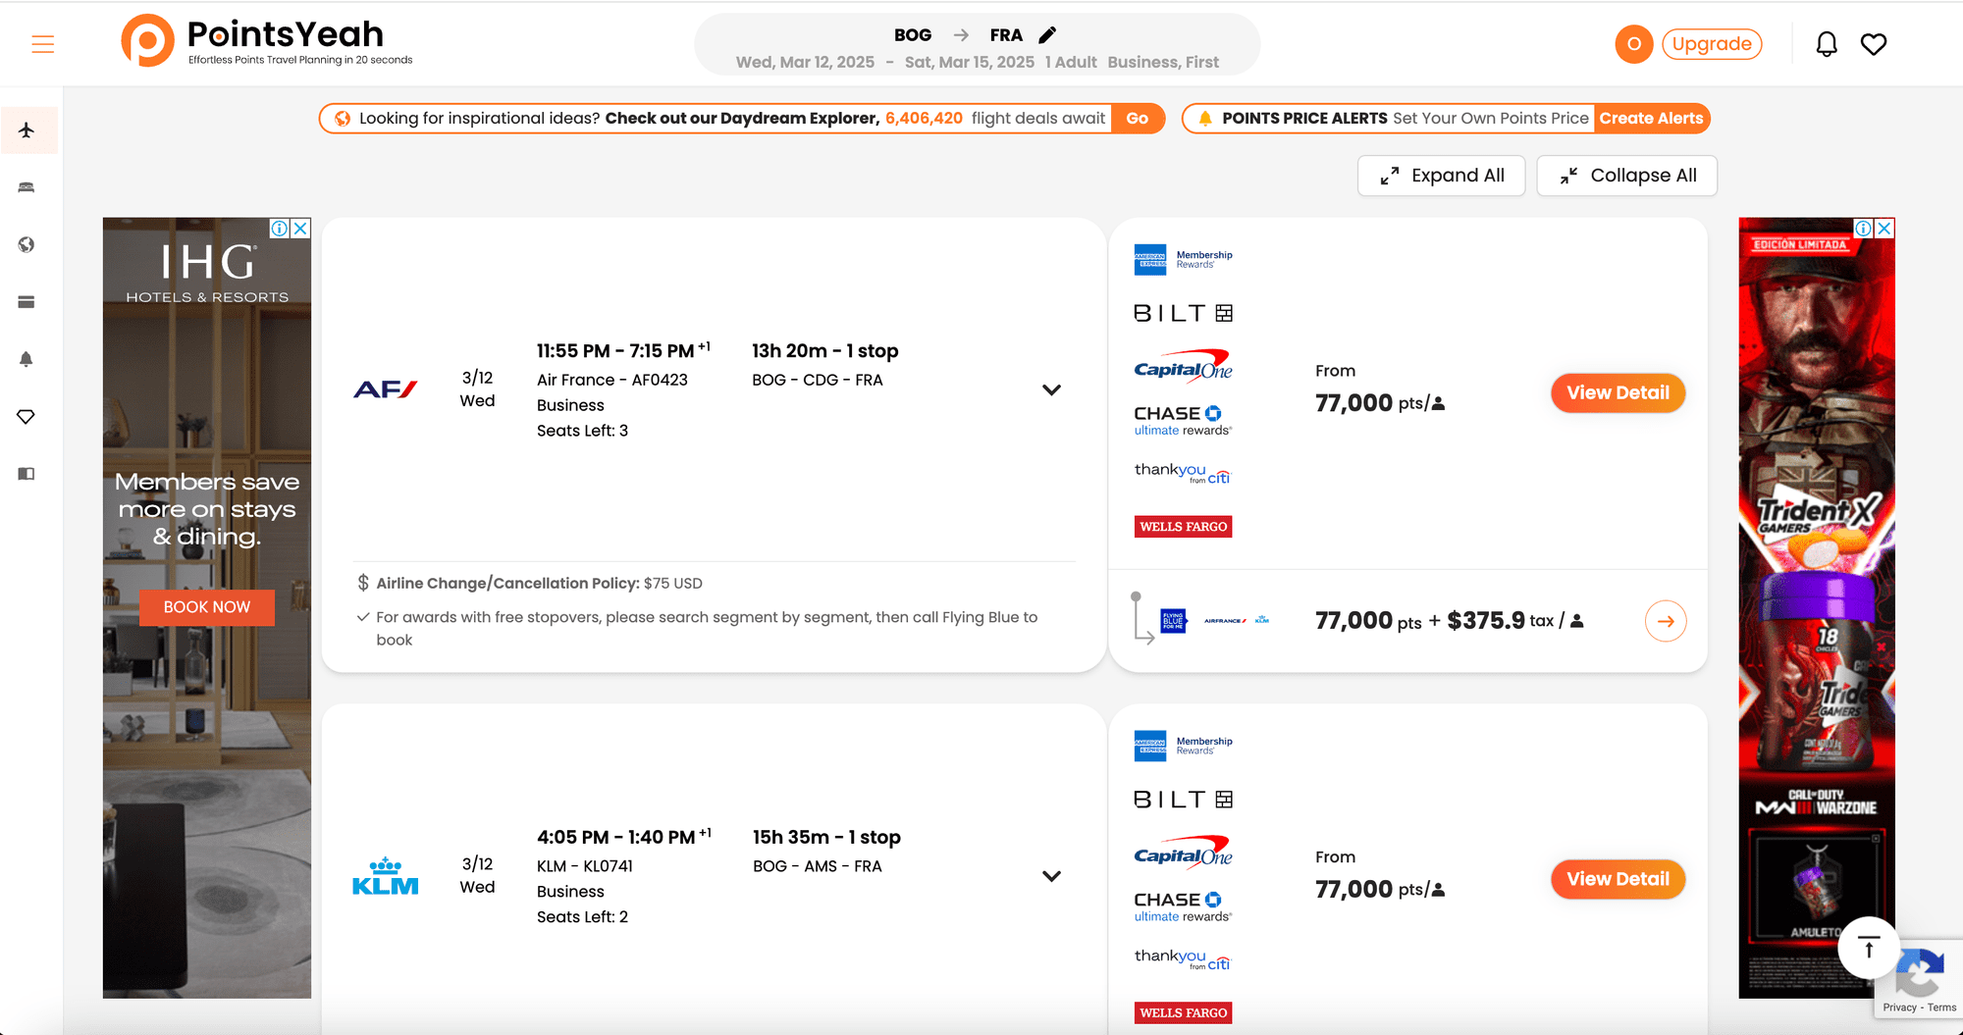View detail for KLM flight
1963x1035 pixels.
(1618, 879)
